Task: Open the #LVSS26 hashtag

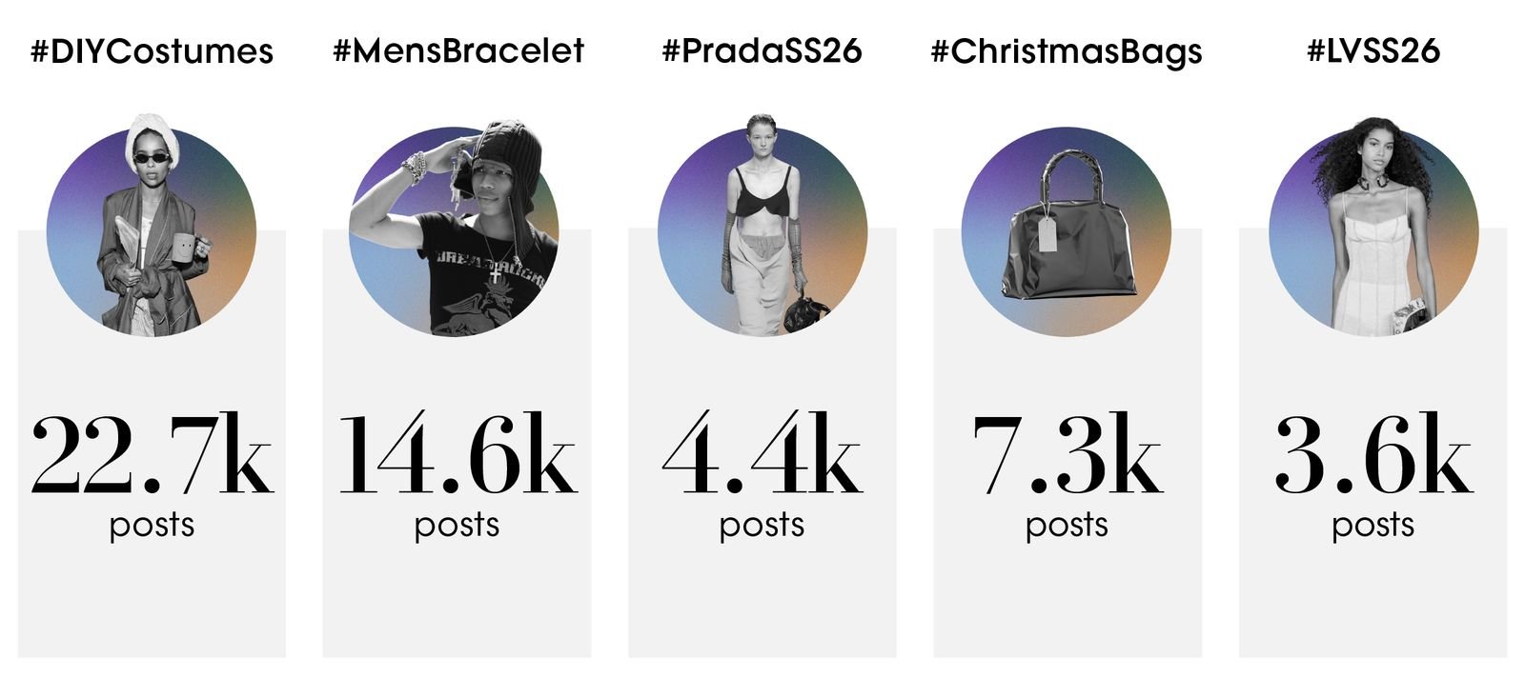Action: pyautogui.click(x=1372, y=51)
